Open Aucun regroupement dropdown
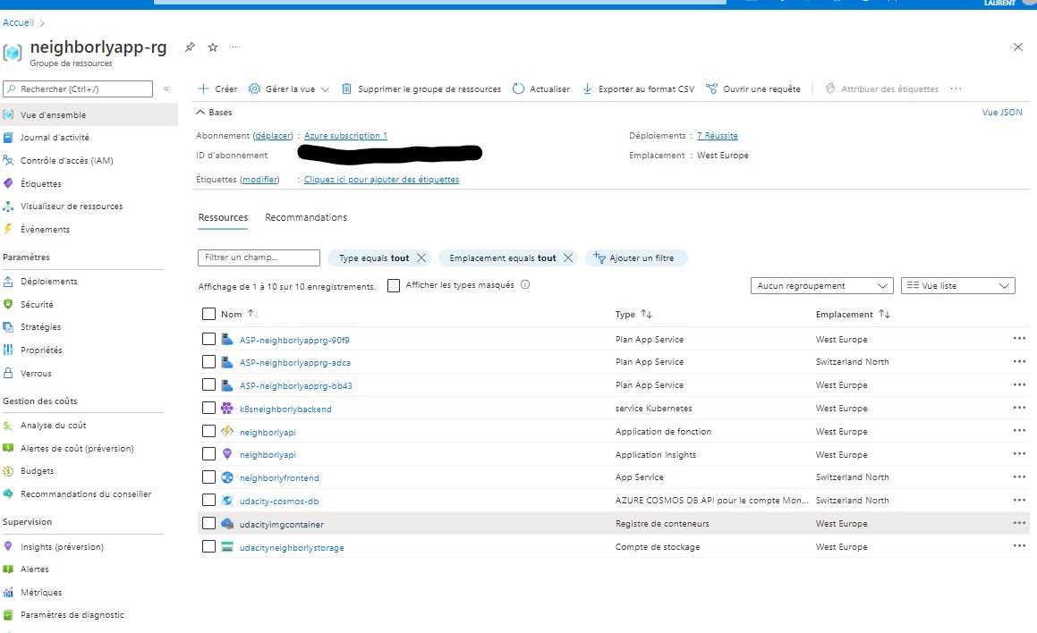 tap(821, 285)
